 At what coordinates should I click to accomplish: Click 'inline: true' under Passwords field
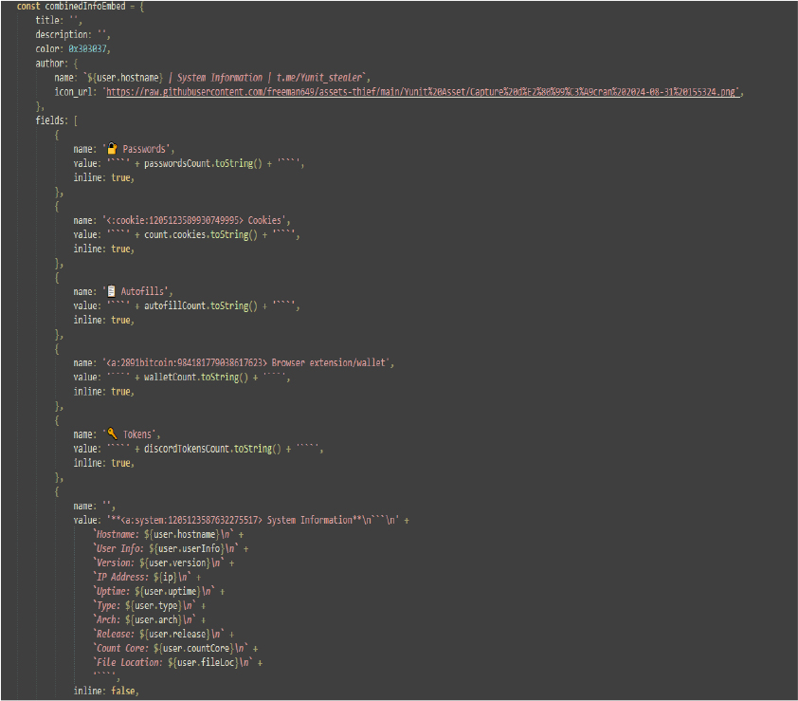[x=104, y=177]
